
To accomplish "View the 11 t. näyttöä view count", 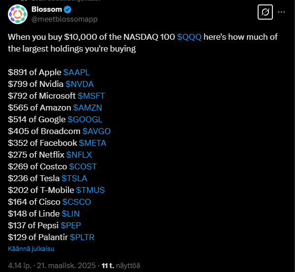I will click(x=121, y=266).
